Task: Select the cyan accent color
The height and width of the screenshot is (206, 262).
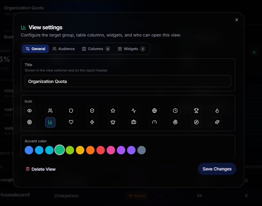Action: pyautogui.click(x=49, y=150)
